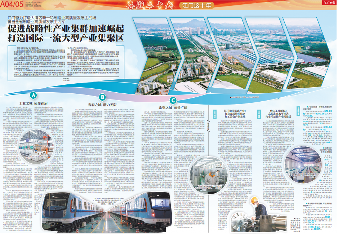Click the heading line 加工装备产业基地
The image size is (338, 234).
click(x=235, y=116)
